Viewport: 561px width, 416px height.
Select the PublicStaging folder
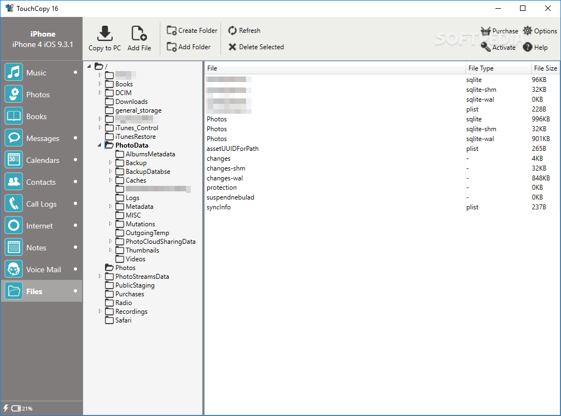click(x=130, y=285)
